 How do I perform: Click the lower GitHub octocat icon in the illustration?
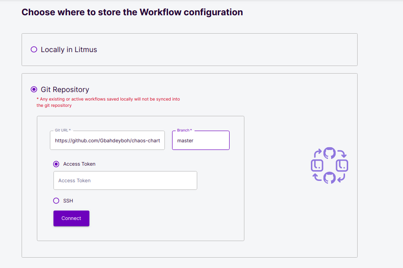pyautogui.click(x=329, y=178)
